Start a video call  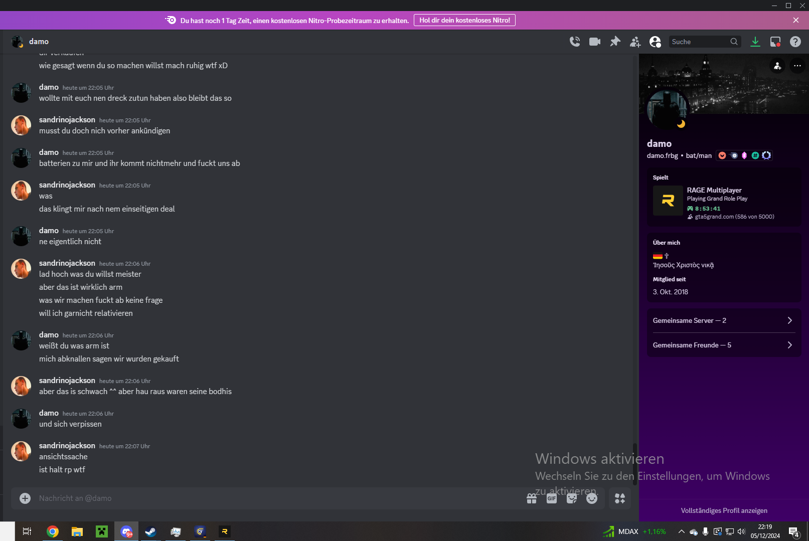pos(595,42)
